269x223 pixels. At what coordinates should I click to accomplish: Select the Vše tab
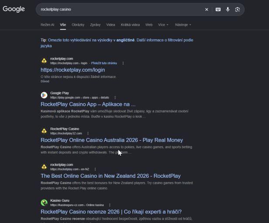coord(63,25)
